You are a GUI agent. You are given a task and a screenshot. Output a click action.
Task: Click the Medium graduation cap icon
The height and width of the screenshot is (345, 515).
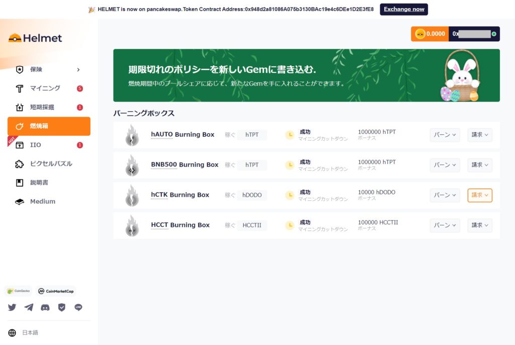20,202
